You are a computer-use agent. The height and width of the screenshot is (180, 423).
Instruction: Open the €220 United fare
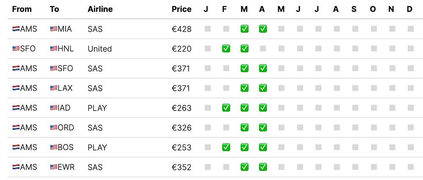pos(181,49)
